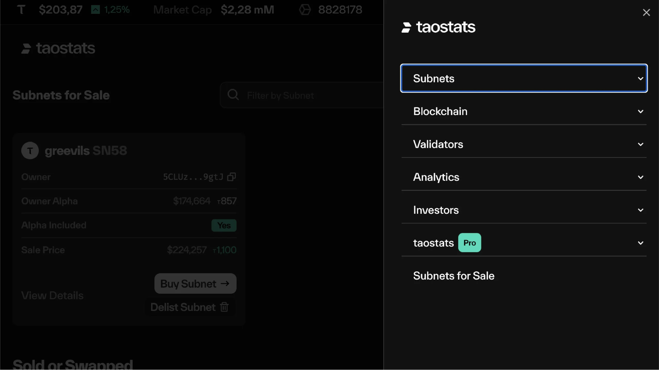Viewport: 659px width, 370px height.
Task: Click the Buy Subnet button
Action: 195,284
